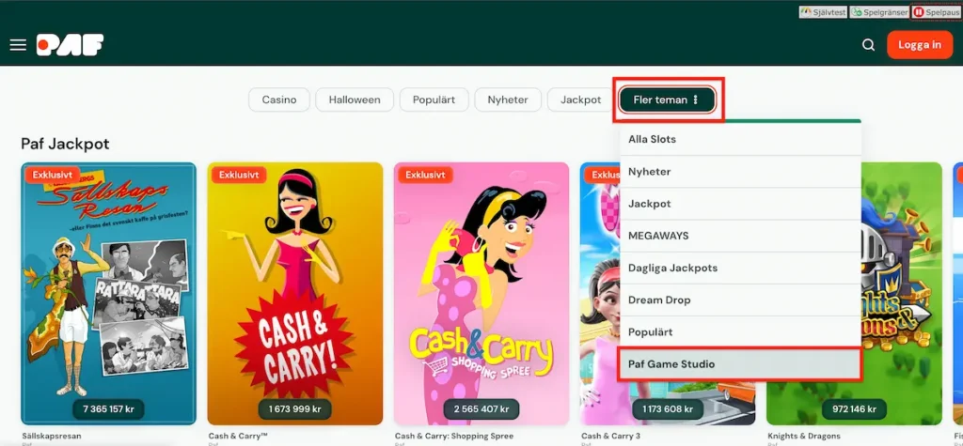The height and width of the screenshot is (446, 963).
Task: Select the Casino category pill
Action: pos(279,100)
